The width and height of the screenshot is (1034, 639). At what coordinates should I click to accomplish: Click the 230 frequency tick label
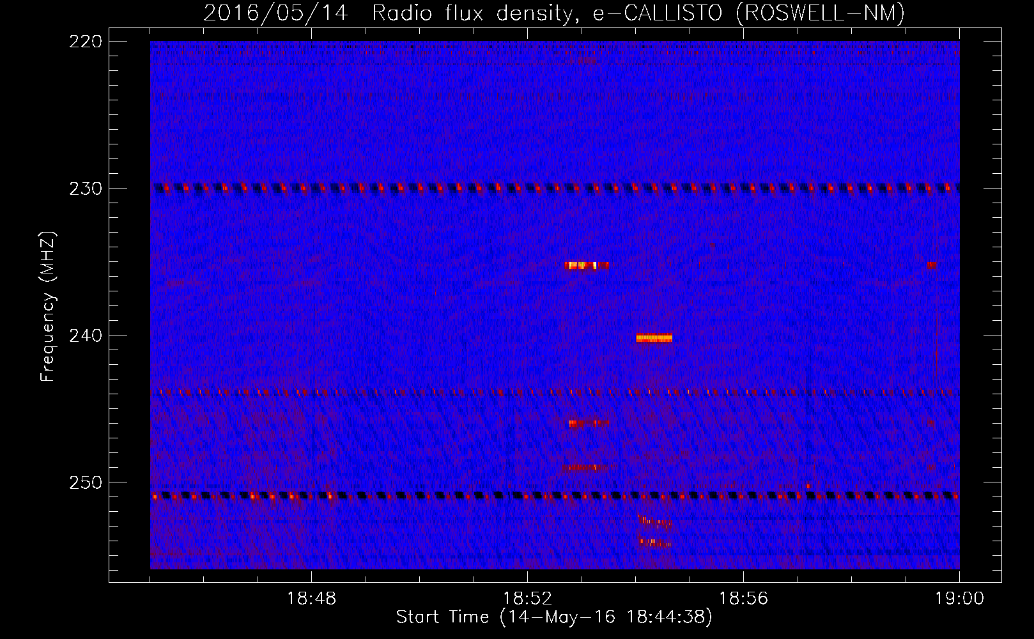pyautogui.click(x=86, y=189)
